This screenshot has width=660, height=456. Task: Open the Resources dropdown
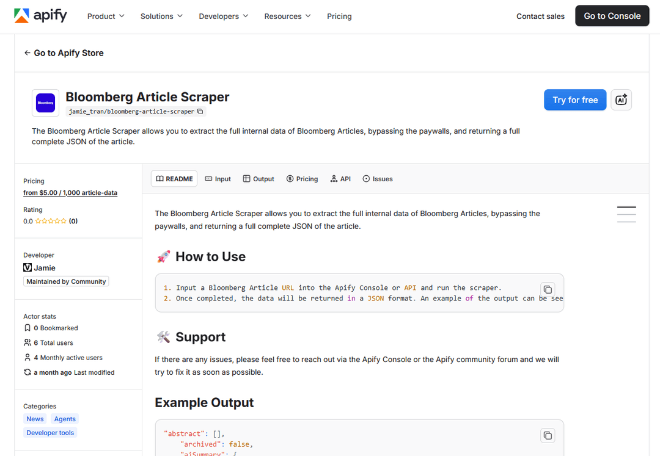pos(287,16)
